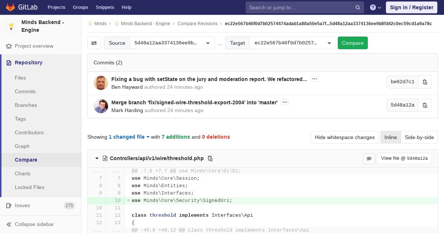Screen dimensions: 444x233
Task: Switch diff view to Side-by-side
Action: [419, 137]
